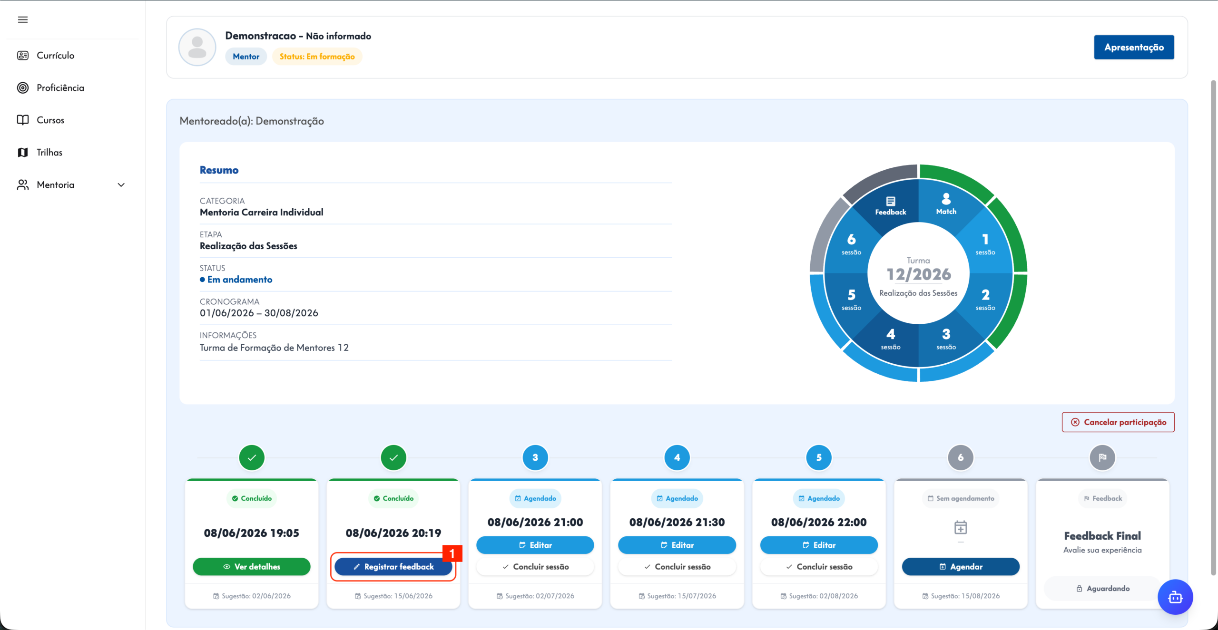Open the hamburger menu icon

pyautogui.click(x=22, y=19)
